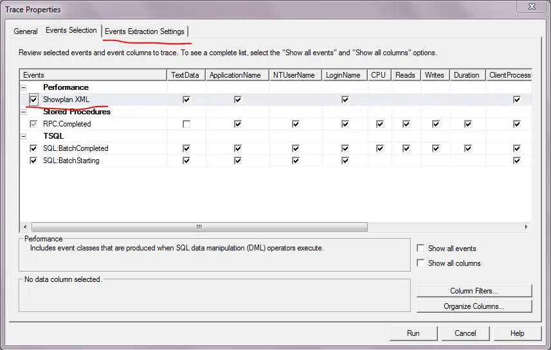
Task: Select the SQL:BatchStarting row label
Action: click(x=71, y=161)
